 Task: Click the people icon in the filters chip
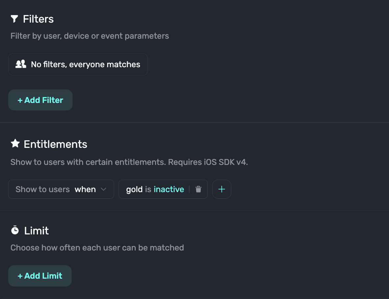[x=20, y=64]
